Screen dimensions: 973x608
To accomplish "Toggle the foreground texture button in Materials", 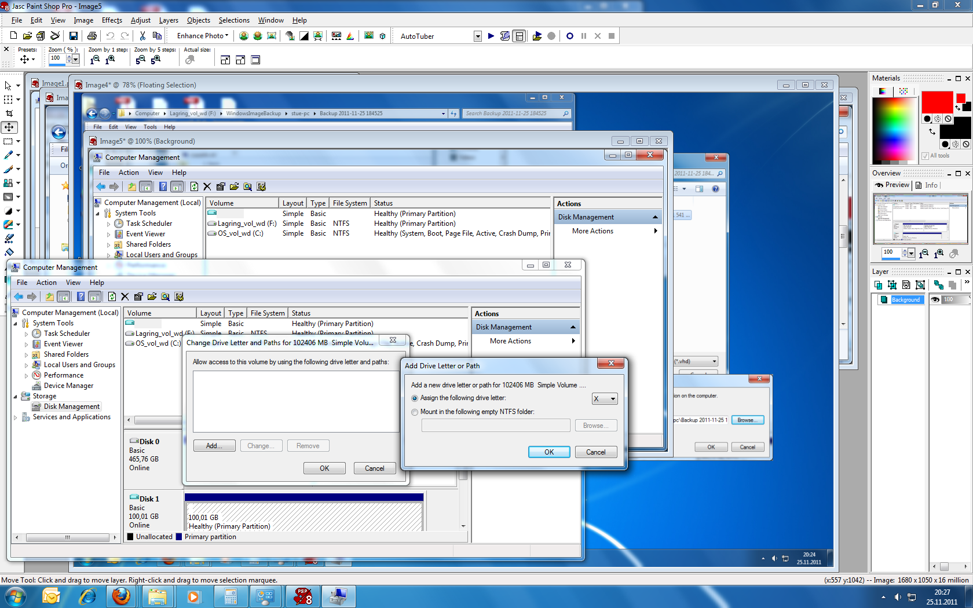I will 938,119.
